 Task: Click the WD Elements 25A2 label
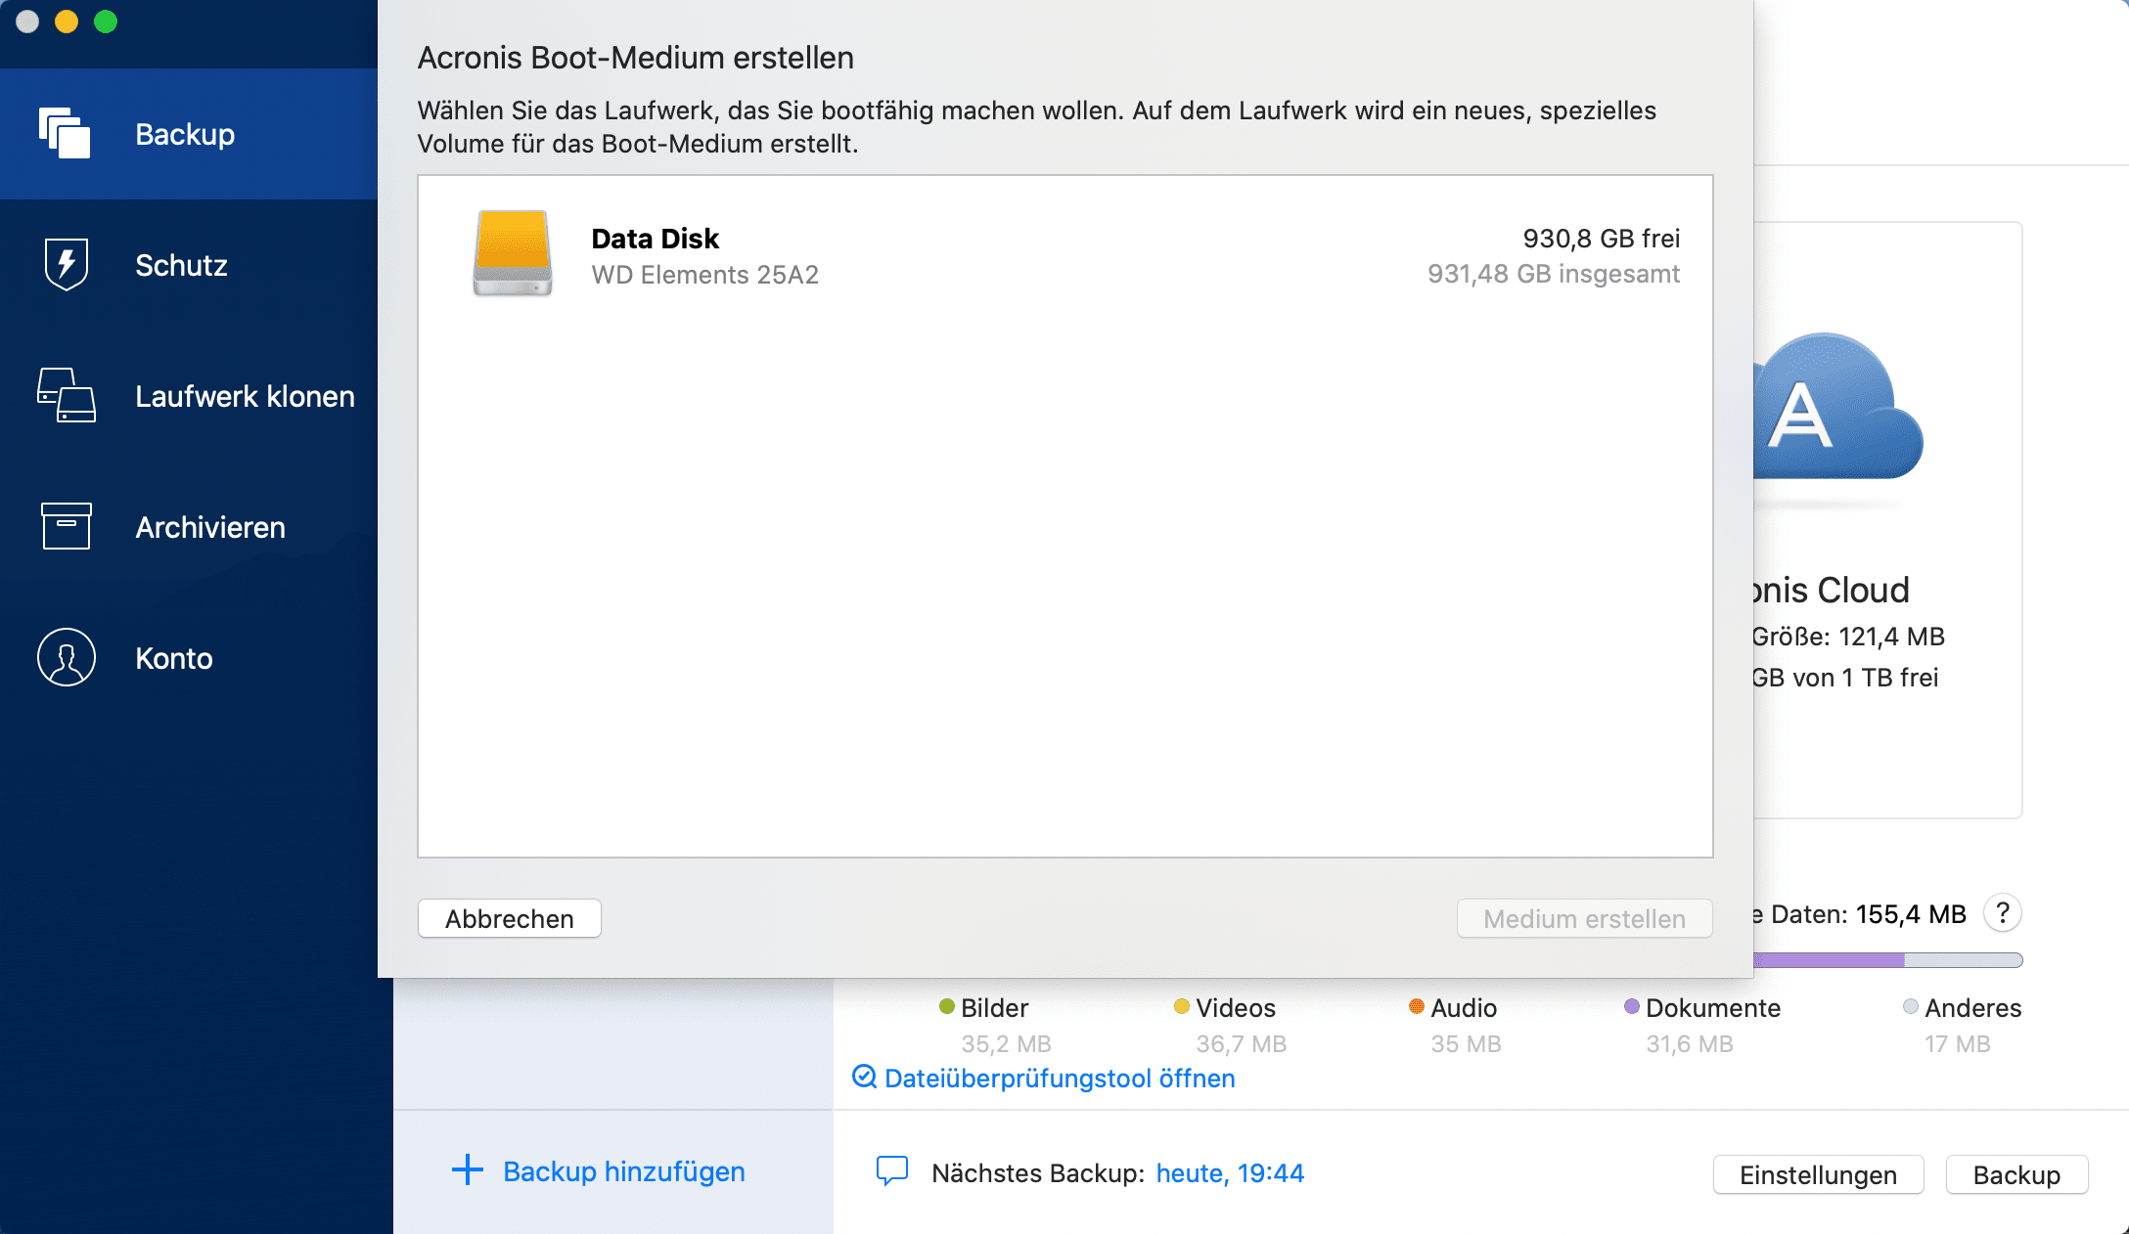(704, 275)
